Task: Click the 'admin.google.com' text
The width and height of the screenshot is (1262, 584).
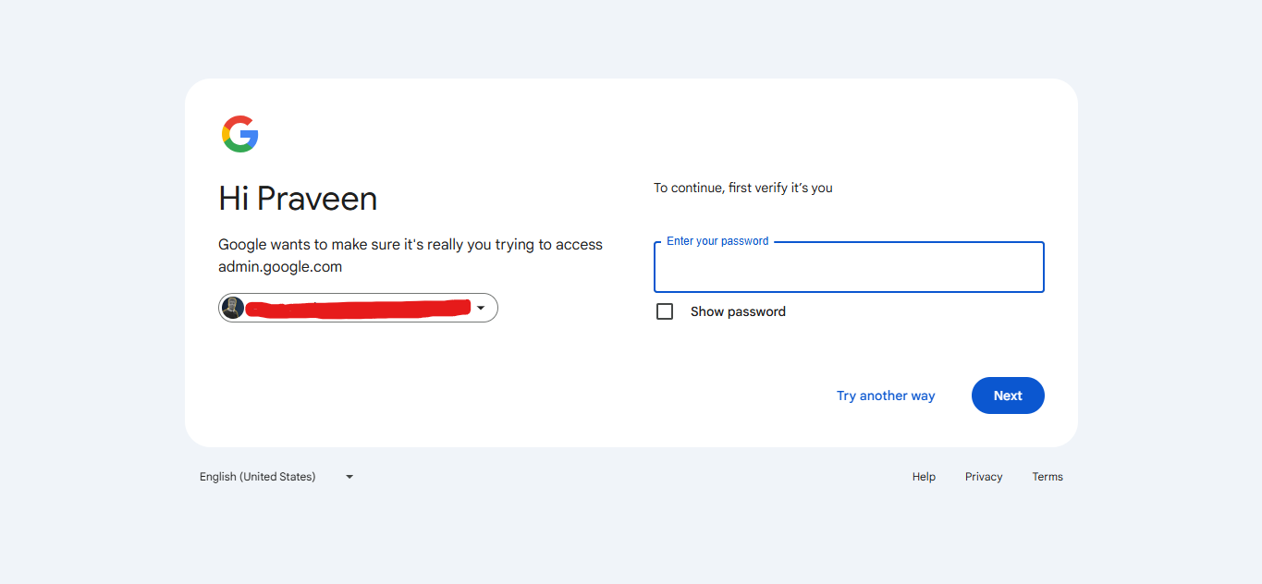Action: [x=280, y=267]
